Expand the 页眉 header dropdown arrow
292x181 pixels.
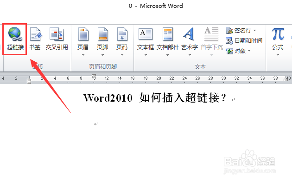tap(83, 55)
